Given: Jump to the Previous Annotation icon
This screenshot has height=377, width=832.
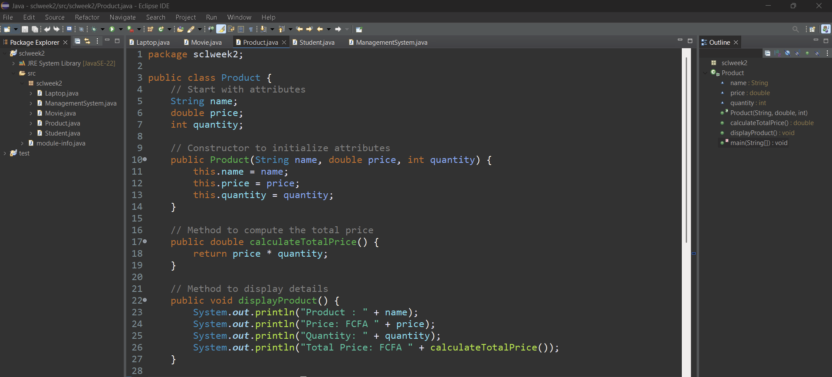Looking at the screenshot, I should click(282, 29).
